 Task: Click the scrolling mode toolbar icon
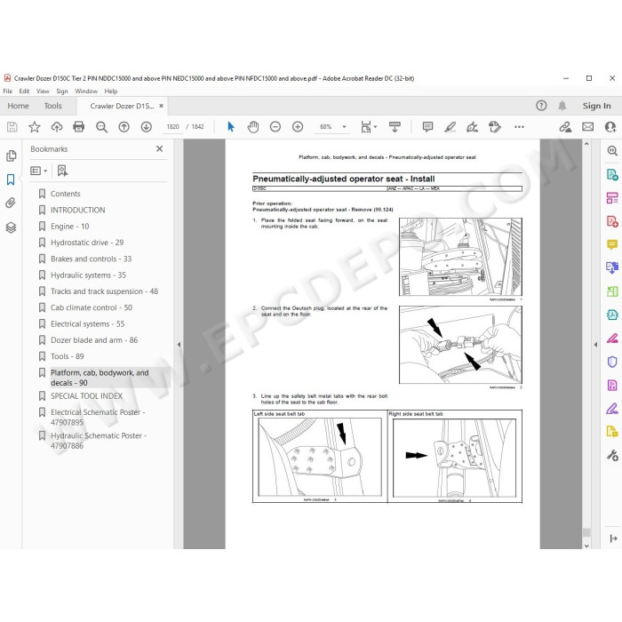coord(395,127)
